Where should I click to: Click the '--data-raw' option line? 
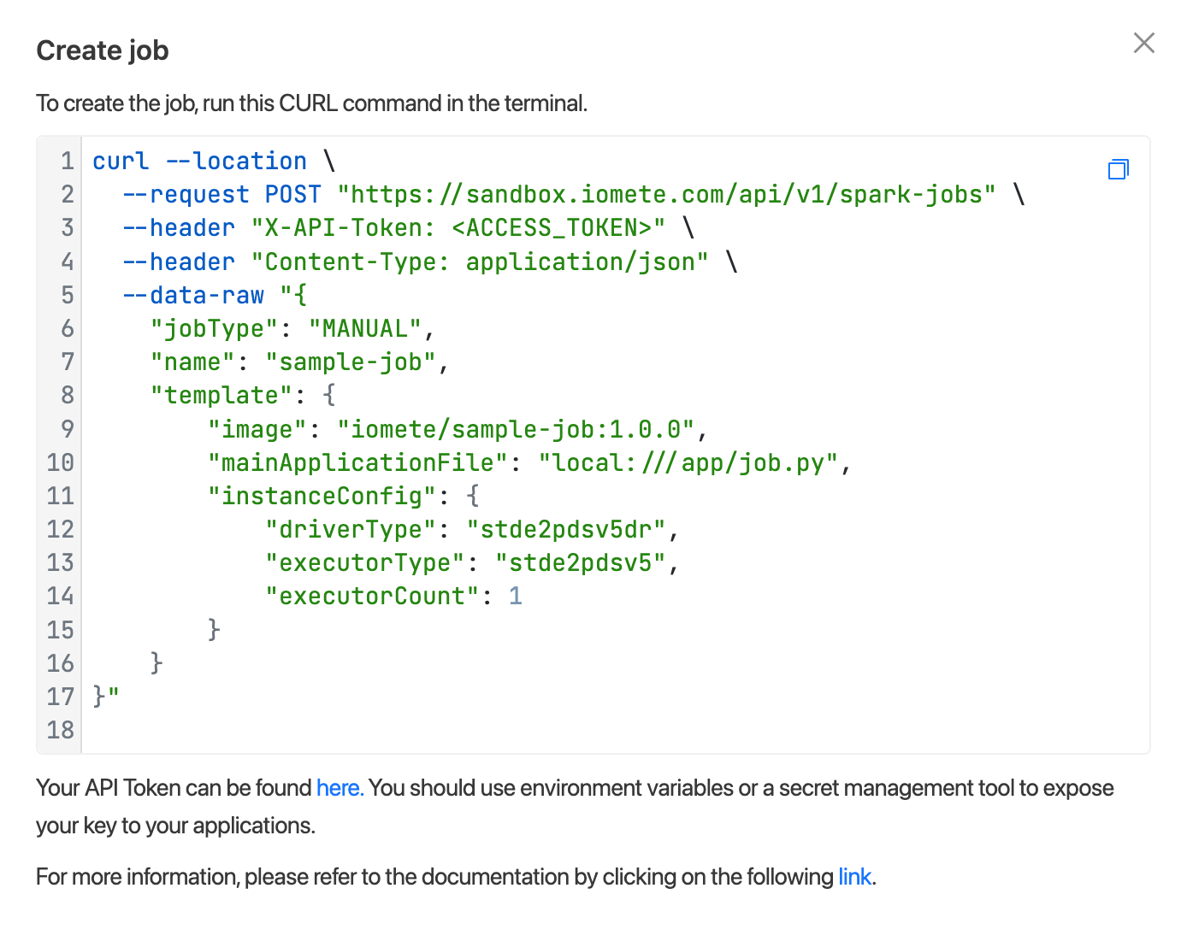(215, 295)
